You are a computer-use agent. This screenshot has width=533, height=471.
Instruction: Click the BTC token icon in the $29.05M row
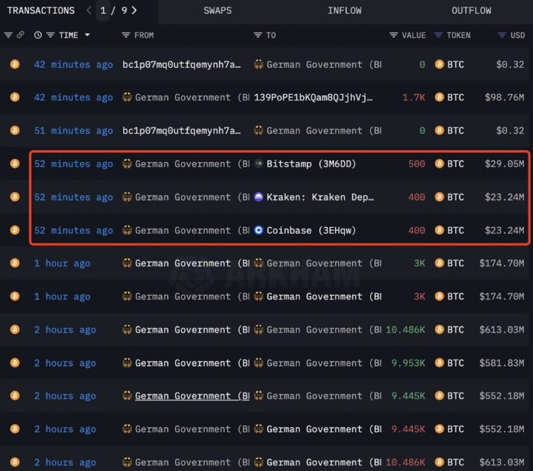(439, 164)
